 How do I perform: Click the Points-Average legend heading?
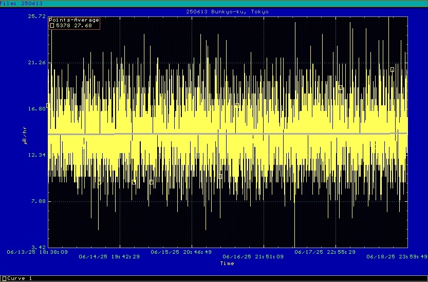pyautogui.click(x=74, y=20)
